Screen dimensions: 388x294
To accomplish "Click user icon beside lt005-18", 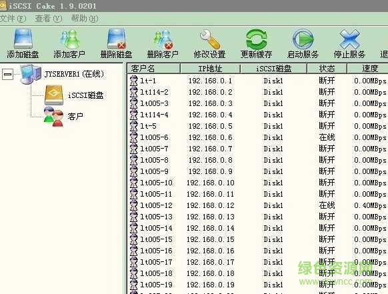I will pos(133,273).
